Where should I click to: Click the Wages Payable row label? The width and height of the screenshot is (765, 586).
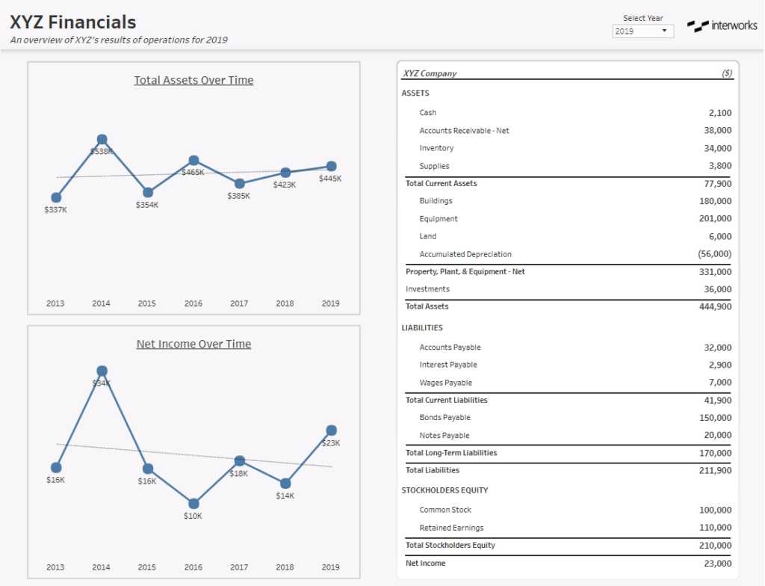pyautogui.click(x=445, y=383)
